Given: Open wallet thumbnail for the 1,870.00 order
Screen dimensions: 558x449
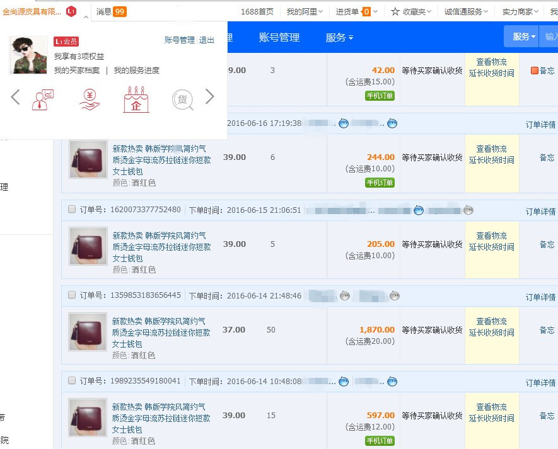Looking at the screenshot, I should pyautogui.click(x=88, y=332).
